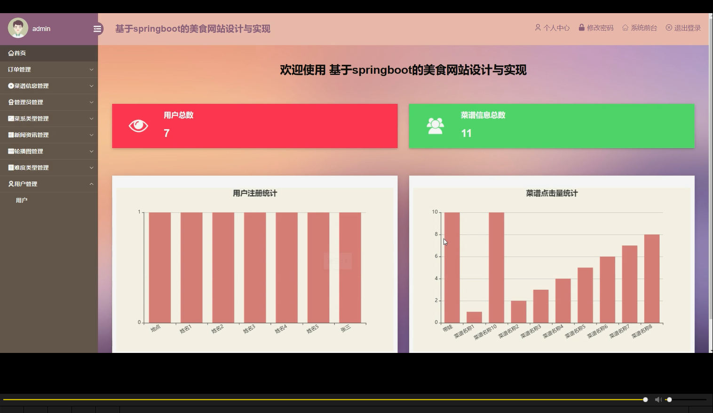Click the circled X icon before 退出登录
This screenshot has width=713, height=413.
pos(669,28)
